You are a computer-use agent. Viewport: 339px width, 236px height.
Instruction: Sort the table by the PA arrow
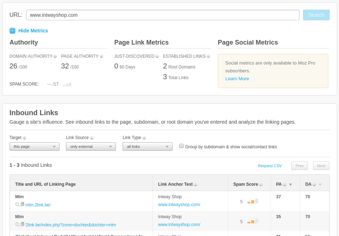291,185
